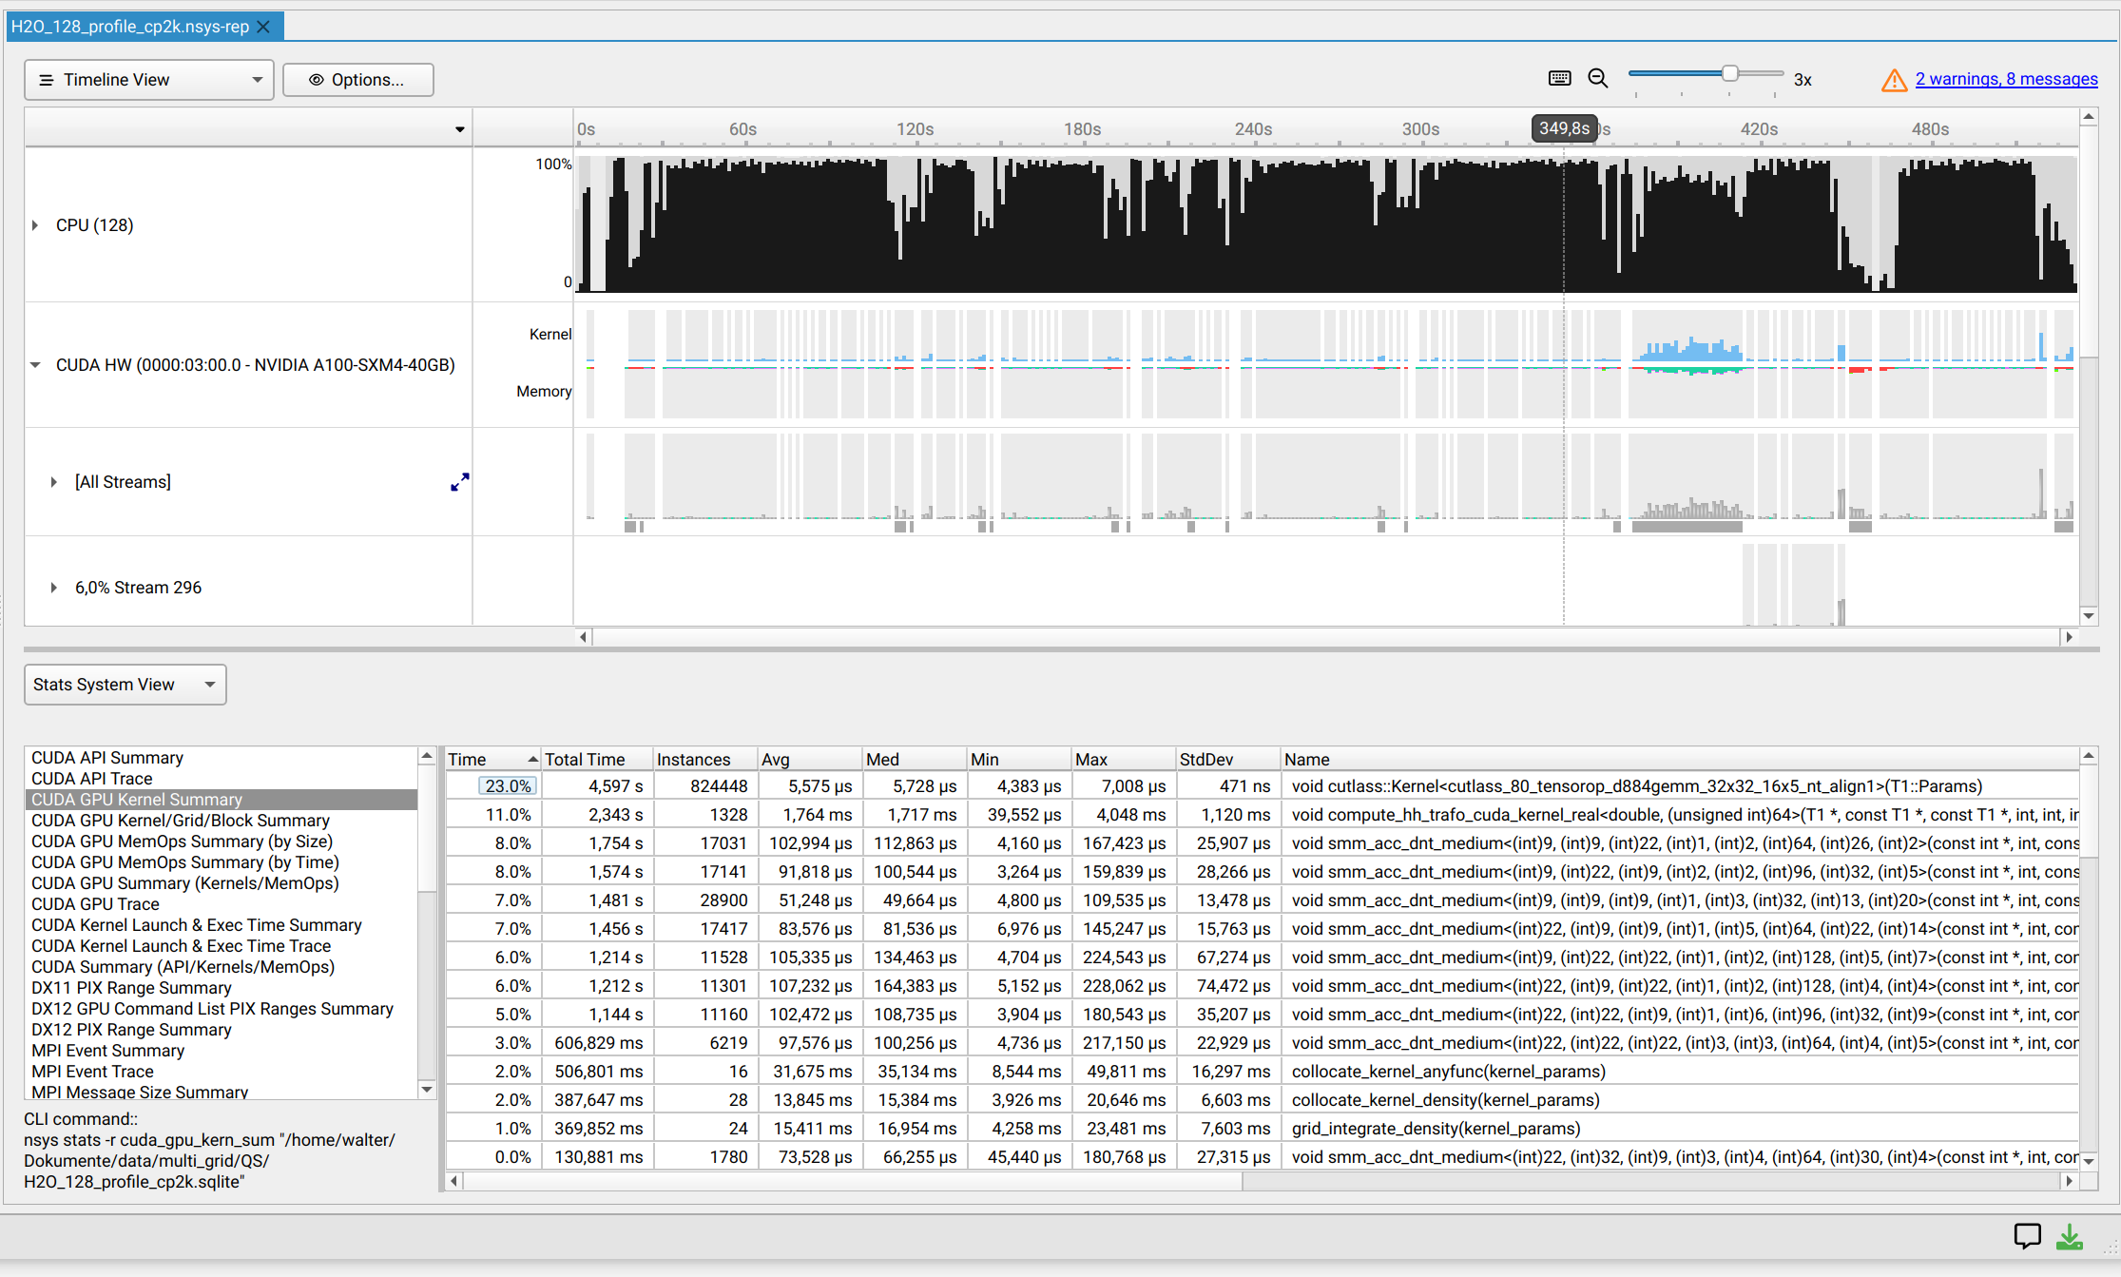Sort by the Name column header
This screenshot has width=2121, height=1277.
(x=1680, y=760)
